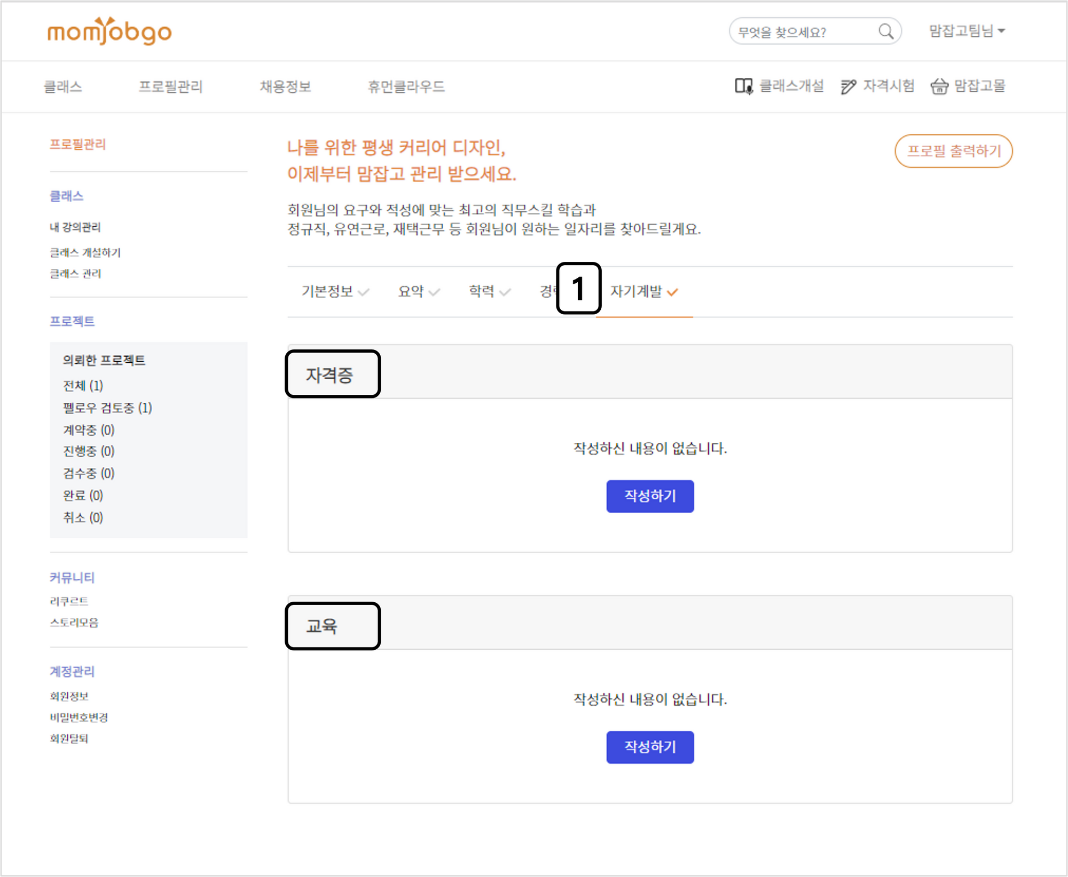Viewport: 1068px width, 877px height.
Task: Select the 요약 tab
Action: (x=411, y=291)
